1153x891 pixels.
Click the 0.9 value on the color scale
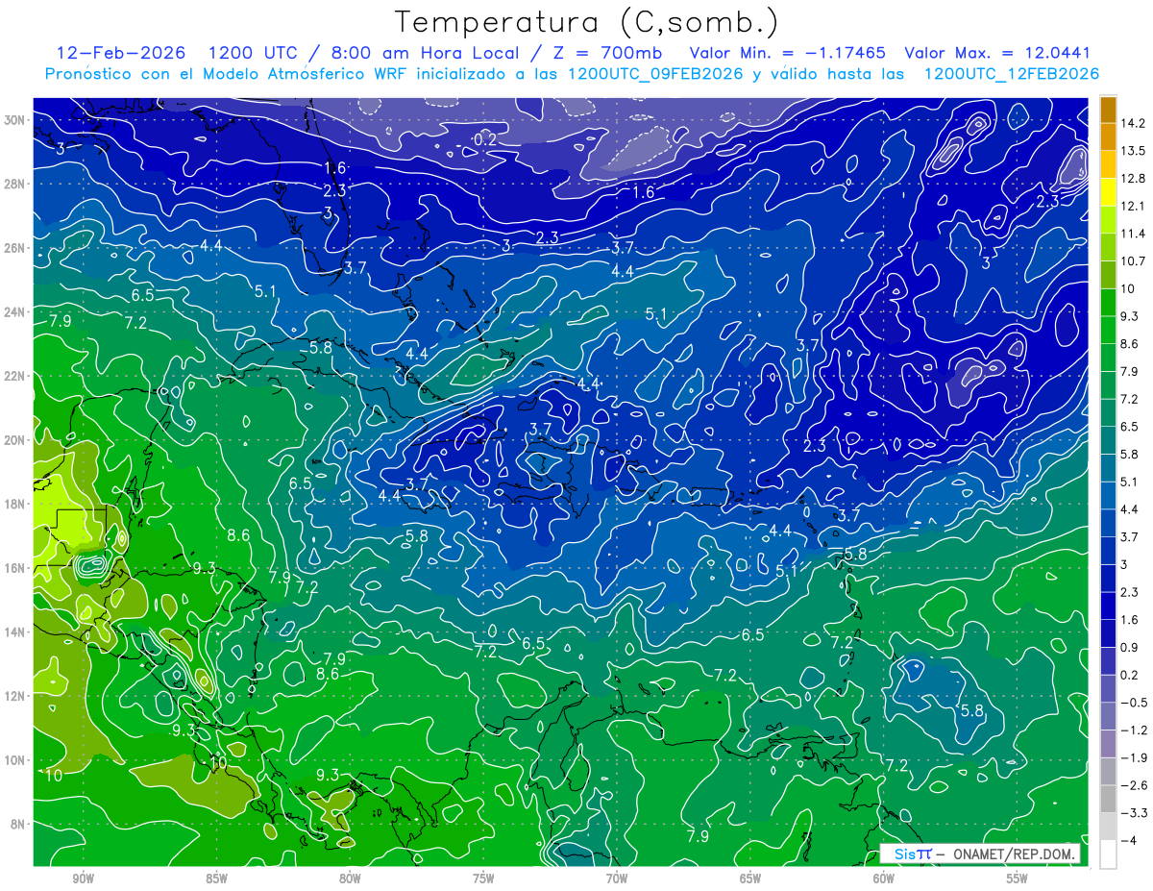pyautogui.click(x=1131, y=647)
